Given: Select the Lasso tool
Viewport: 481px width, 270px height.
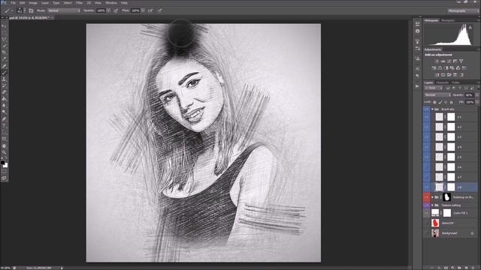Looking at the screenshot, I should click(4, 40).
